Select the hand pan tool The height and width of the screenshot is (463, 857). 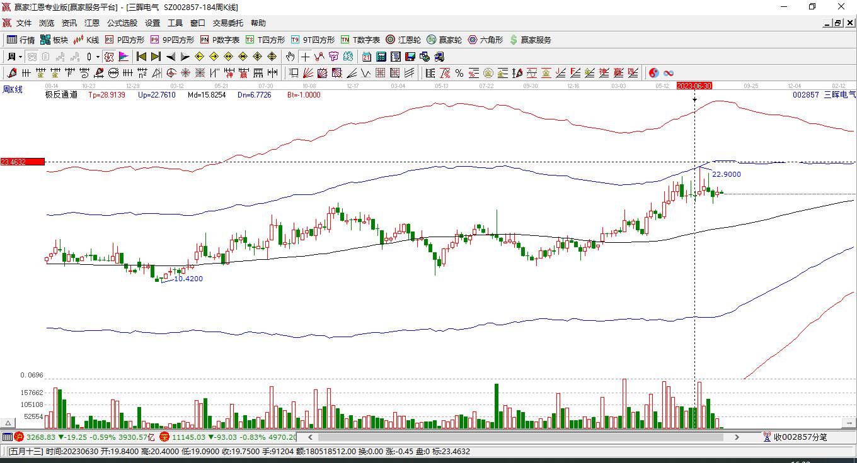tap(290, 57)
